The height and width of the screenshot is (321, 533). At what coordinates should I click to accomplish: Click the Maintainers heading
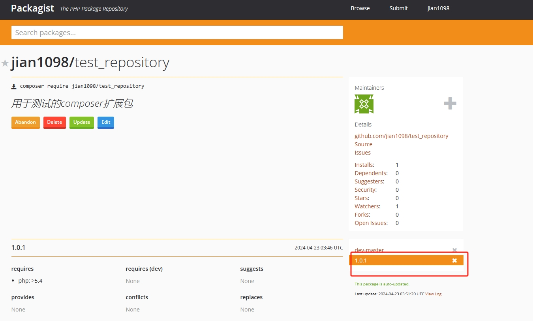(369, 88)
